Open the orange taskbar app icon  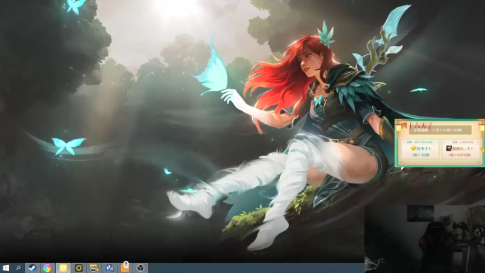tap(125, 268)
